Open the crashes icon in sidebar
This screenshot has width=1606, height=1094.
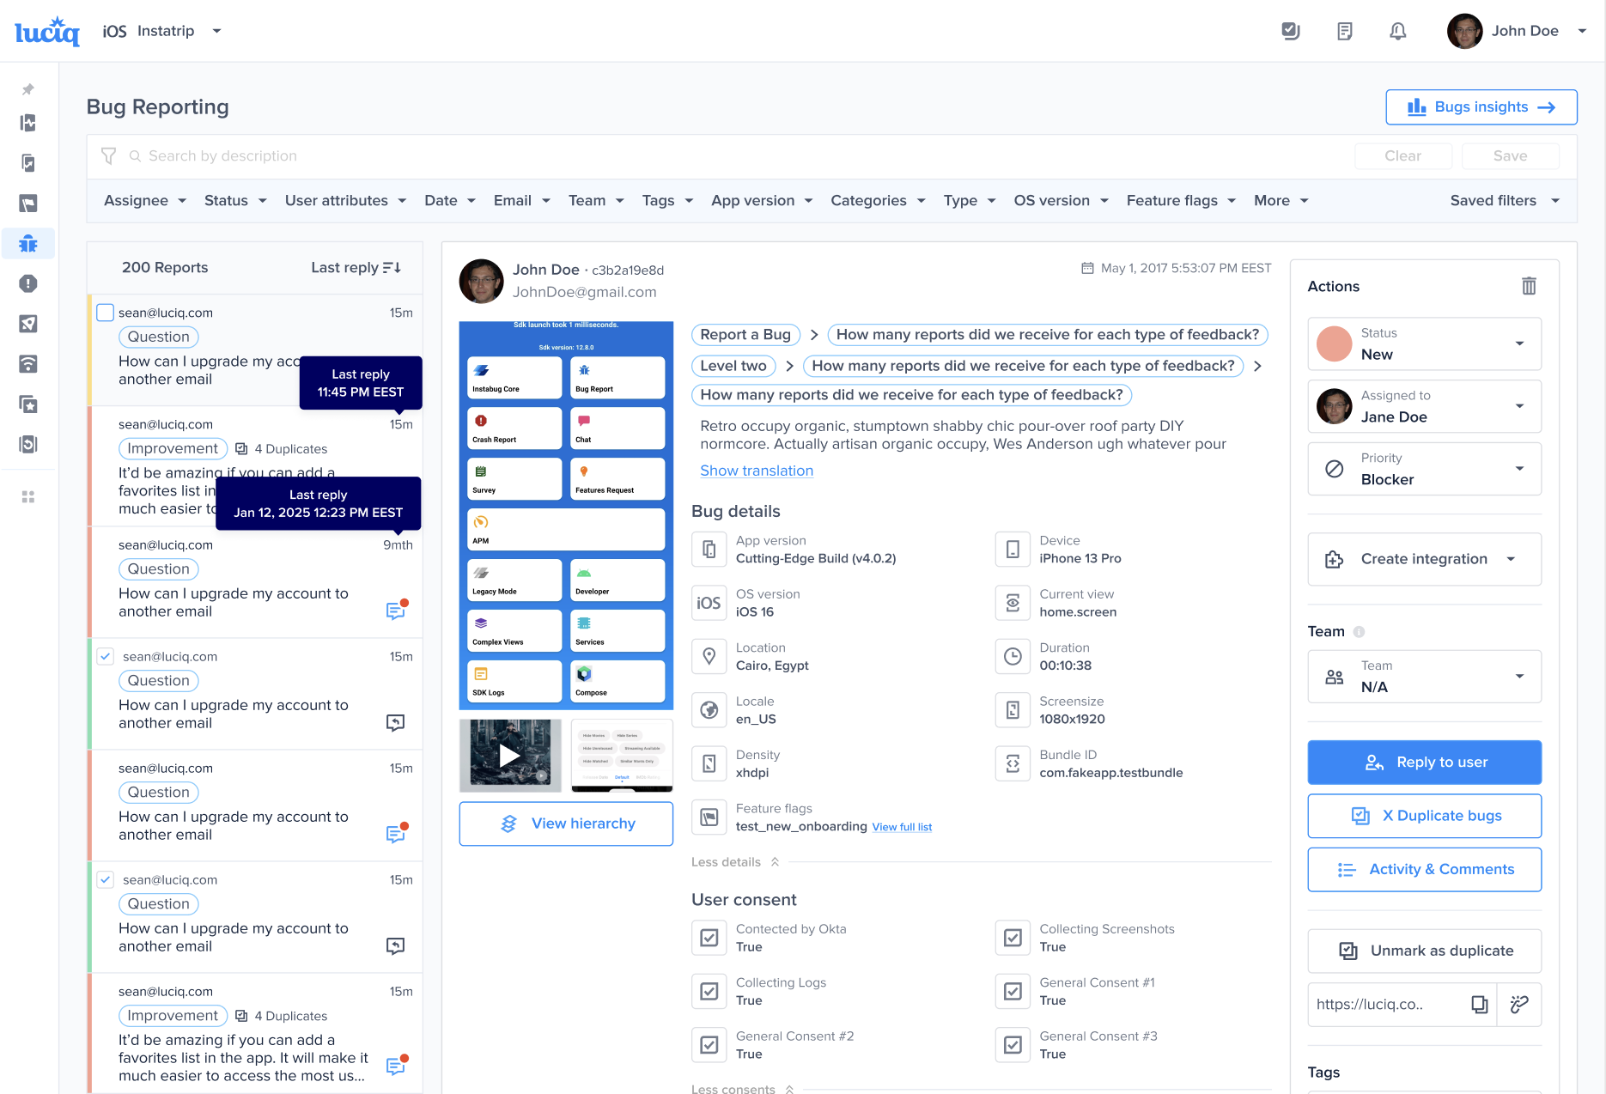point(28,284)
